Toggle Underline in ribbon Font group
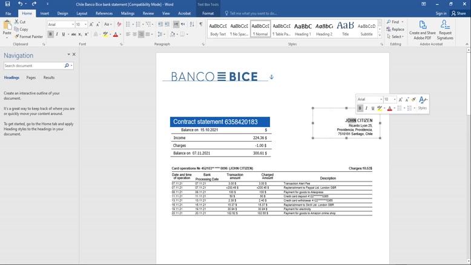 pos(64,34)
